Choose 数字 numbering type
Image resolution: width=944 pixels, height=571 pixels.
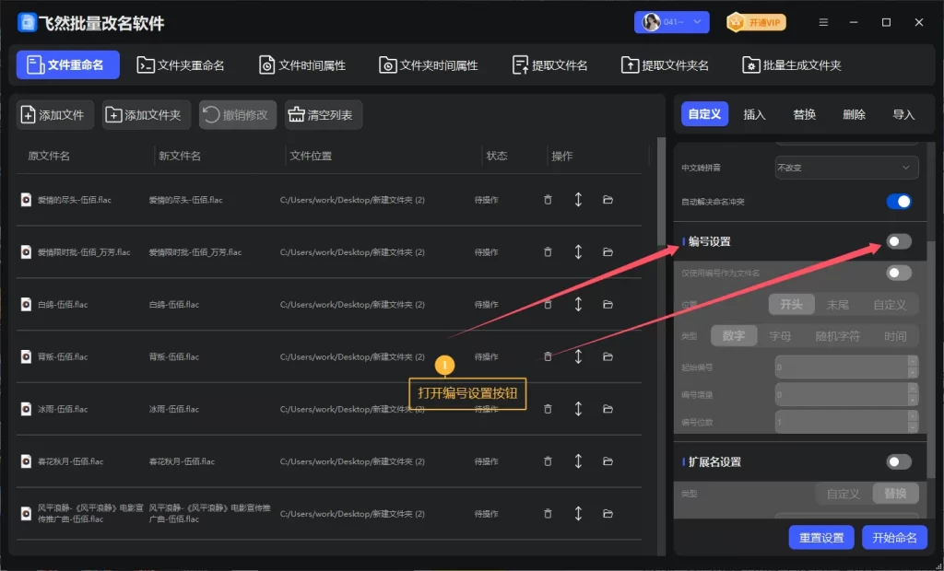(734, 336)
